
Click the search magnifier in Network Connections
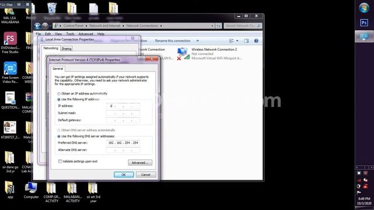point(259,26)
